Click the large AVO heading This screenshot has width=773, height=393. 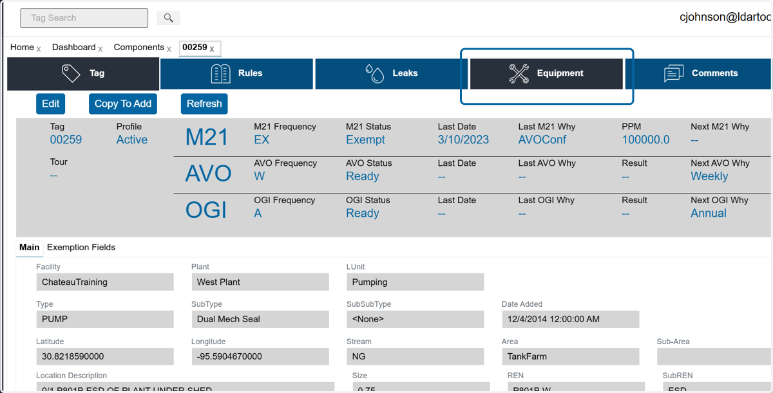pyautogui.click(x=208, y=174)
